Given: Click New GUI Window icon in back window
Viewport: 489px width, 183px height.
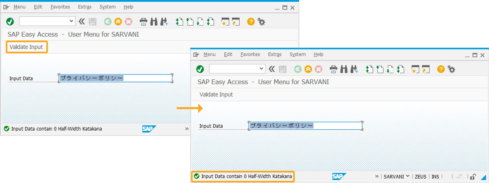Looking at the screenshot, I should tap(225, 21).
